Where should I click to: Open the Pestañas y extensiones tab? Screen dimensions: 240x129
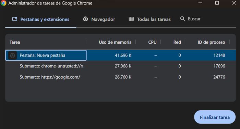click(41, 20)
